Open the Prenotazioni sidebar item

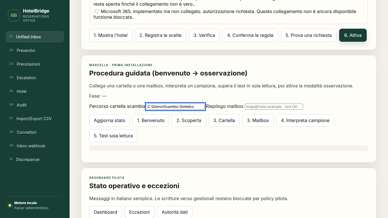[x=35, y=64]
